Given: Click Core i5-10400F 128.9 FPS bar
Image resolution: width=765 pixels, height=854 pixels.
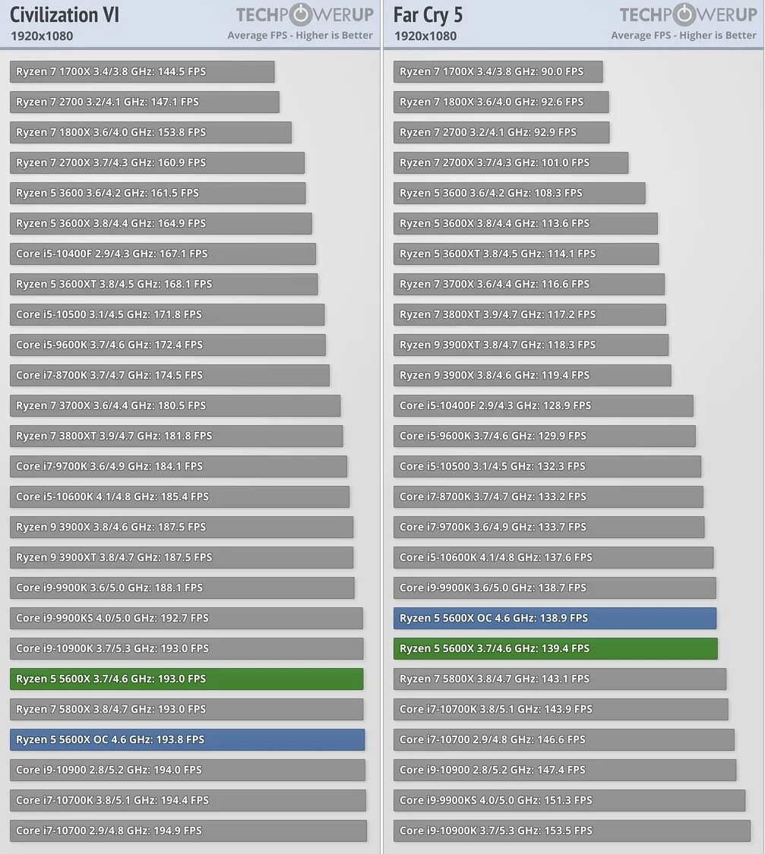Looking at the screenshot, I should (x=543, y=406).
